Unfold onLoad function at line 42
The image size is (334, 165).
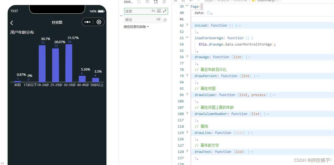click(187, 25)
